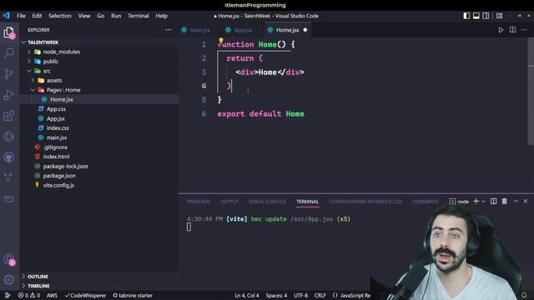Open Customize Layout icon in title bar
The height and width of the screenshot is (300, 534).
tap(499, 16)
